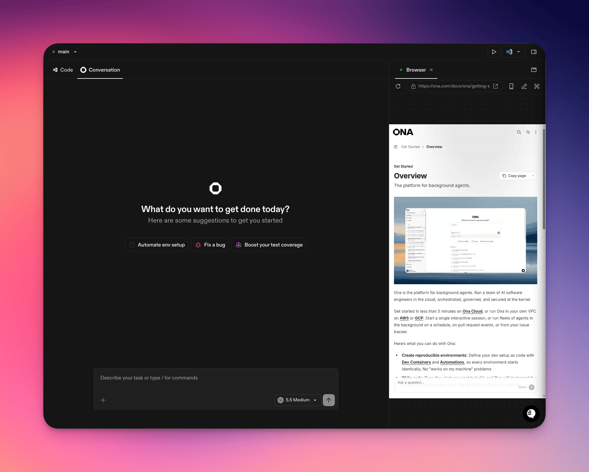Image resolution: width=589 pixels, height=472 pixels.
Task: Open the Dev Containers link
Action: pyautogui.click(x=416, y=362)
